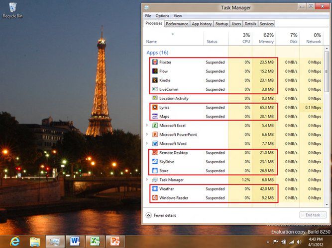Switch to the Startup tab

pyautogui.click(x=221, y=24)
